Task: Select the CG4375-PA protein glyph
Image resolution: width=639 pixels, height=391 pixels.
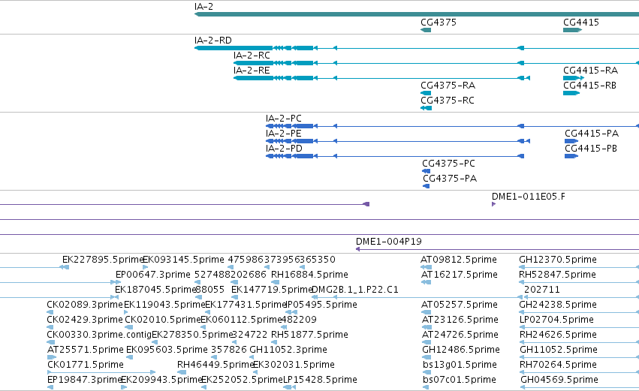Action: tap(427, 186)
